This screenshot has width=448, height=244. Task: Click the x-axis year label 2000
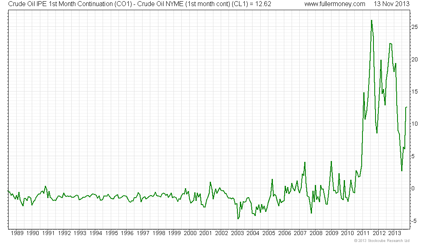190,233
